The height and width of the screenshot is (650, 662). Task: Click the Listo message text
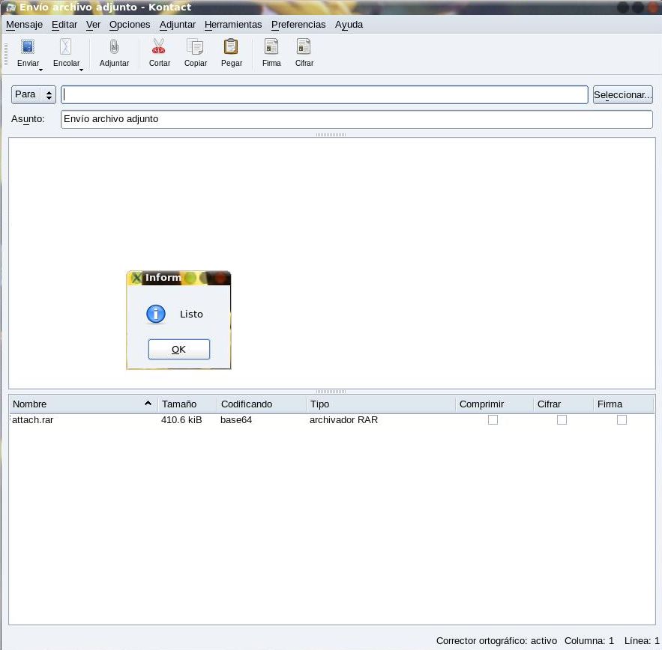(x=191, y=315)
